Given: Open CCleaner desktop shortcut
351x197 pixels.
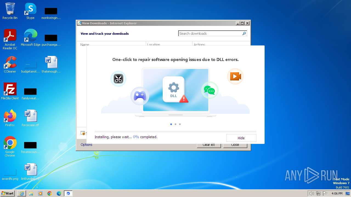Looking at the screenshot, I should pyautogui.click(x=10, y=65).
